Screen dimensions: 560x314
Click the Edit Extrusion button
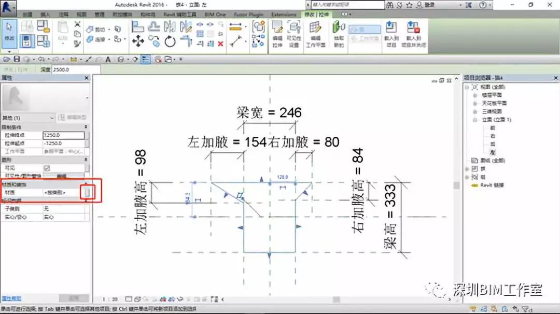pos(277,34)
